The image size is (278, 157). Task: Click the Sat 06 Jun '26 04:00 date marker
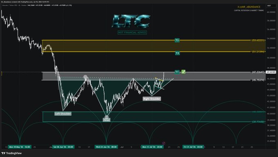coord(63,147)
